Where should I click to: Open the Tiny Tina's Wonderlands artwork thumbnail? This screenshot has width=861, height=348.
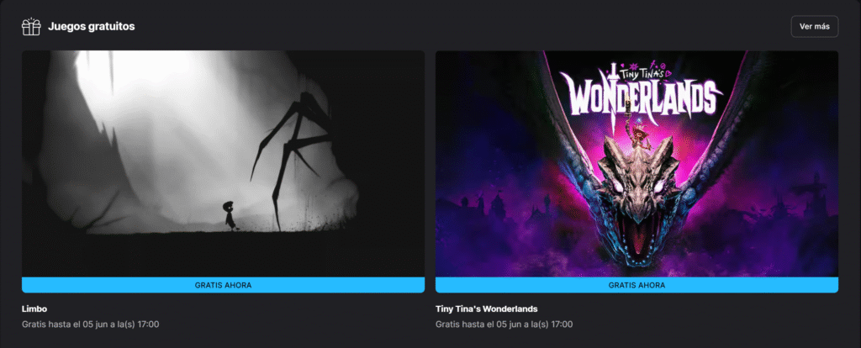pyautogui.click(x=637, y=164)
